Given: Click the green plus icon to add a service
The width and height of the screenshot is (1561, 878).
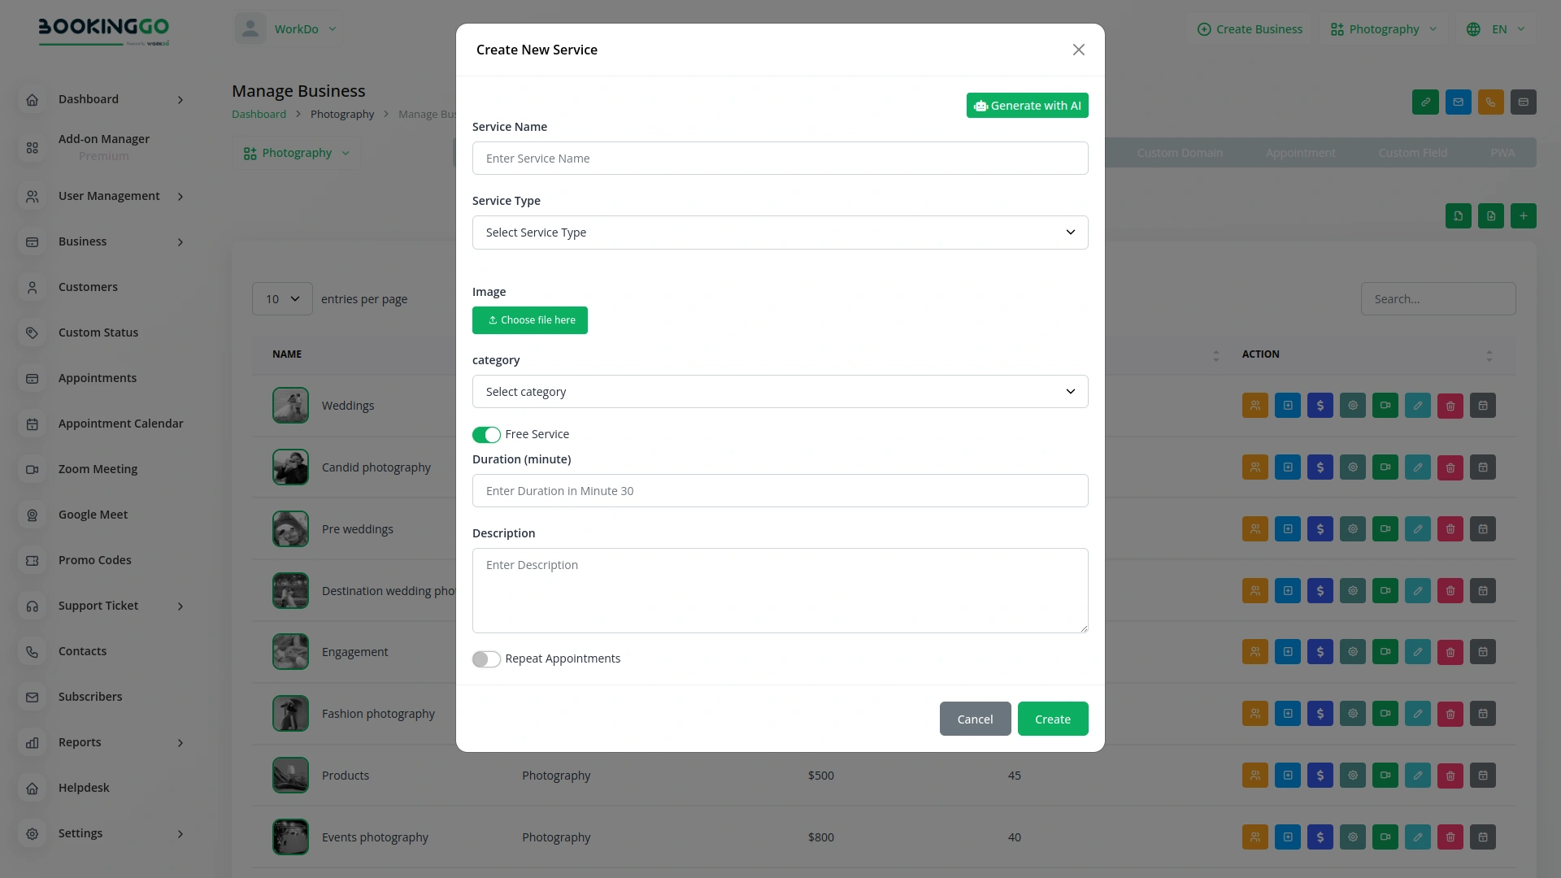Looking at the screenshot, I should point(1524,215).
